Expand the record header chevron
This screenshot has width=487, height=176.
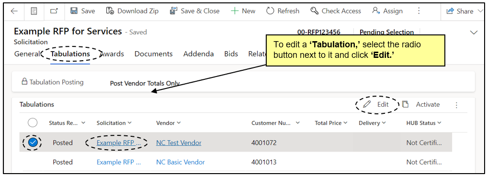point(474,32)
